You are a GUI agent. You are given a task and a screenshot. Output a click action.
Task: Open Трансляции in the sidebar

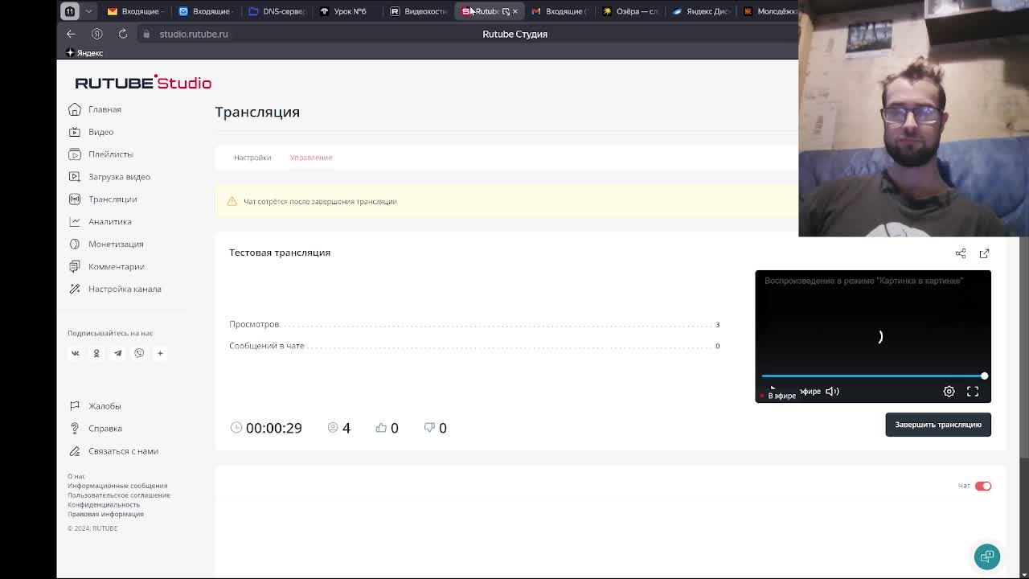pos(103,199)
